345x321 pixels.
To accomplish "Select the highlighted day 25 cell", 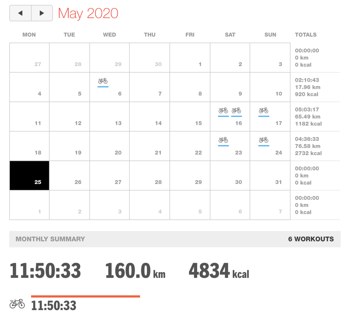I will click(x=29, y=176).
